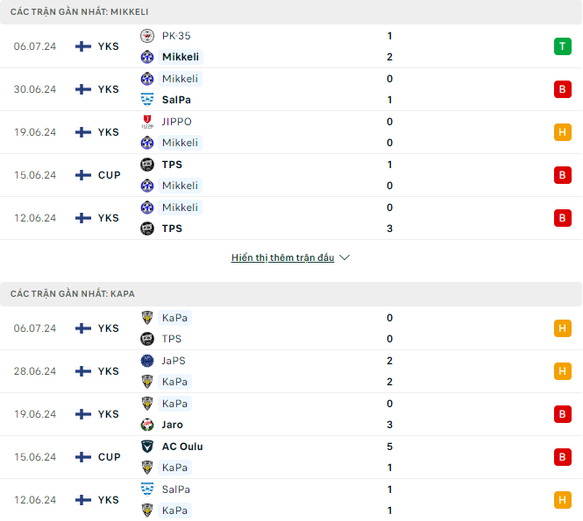
Task: Click the PK-35 team logo
Action: click(147, 36)
